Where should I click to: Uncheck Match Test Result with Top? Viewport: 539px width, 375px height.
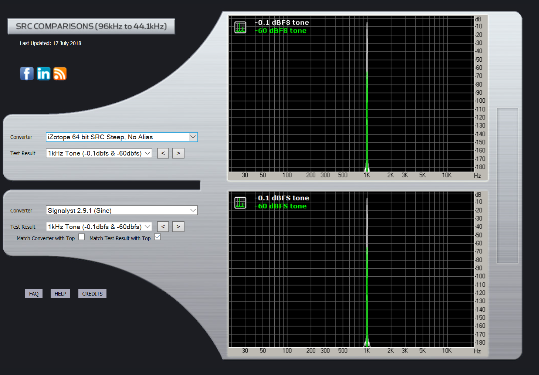(157, 237)
